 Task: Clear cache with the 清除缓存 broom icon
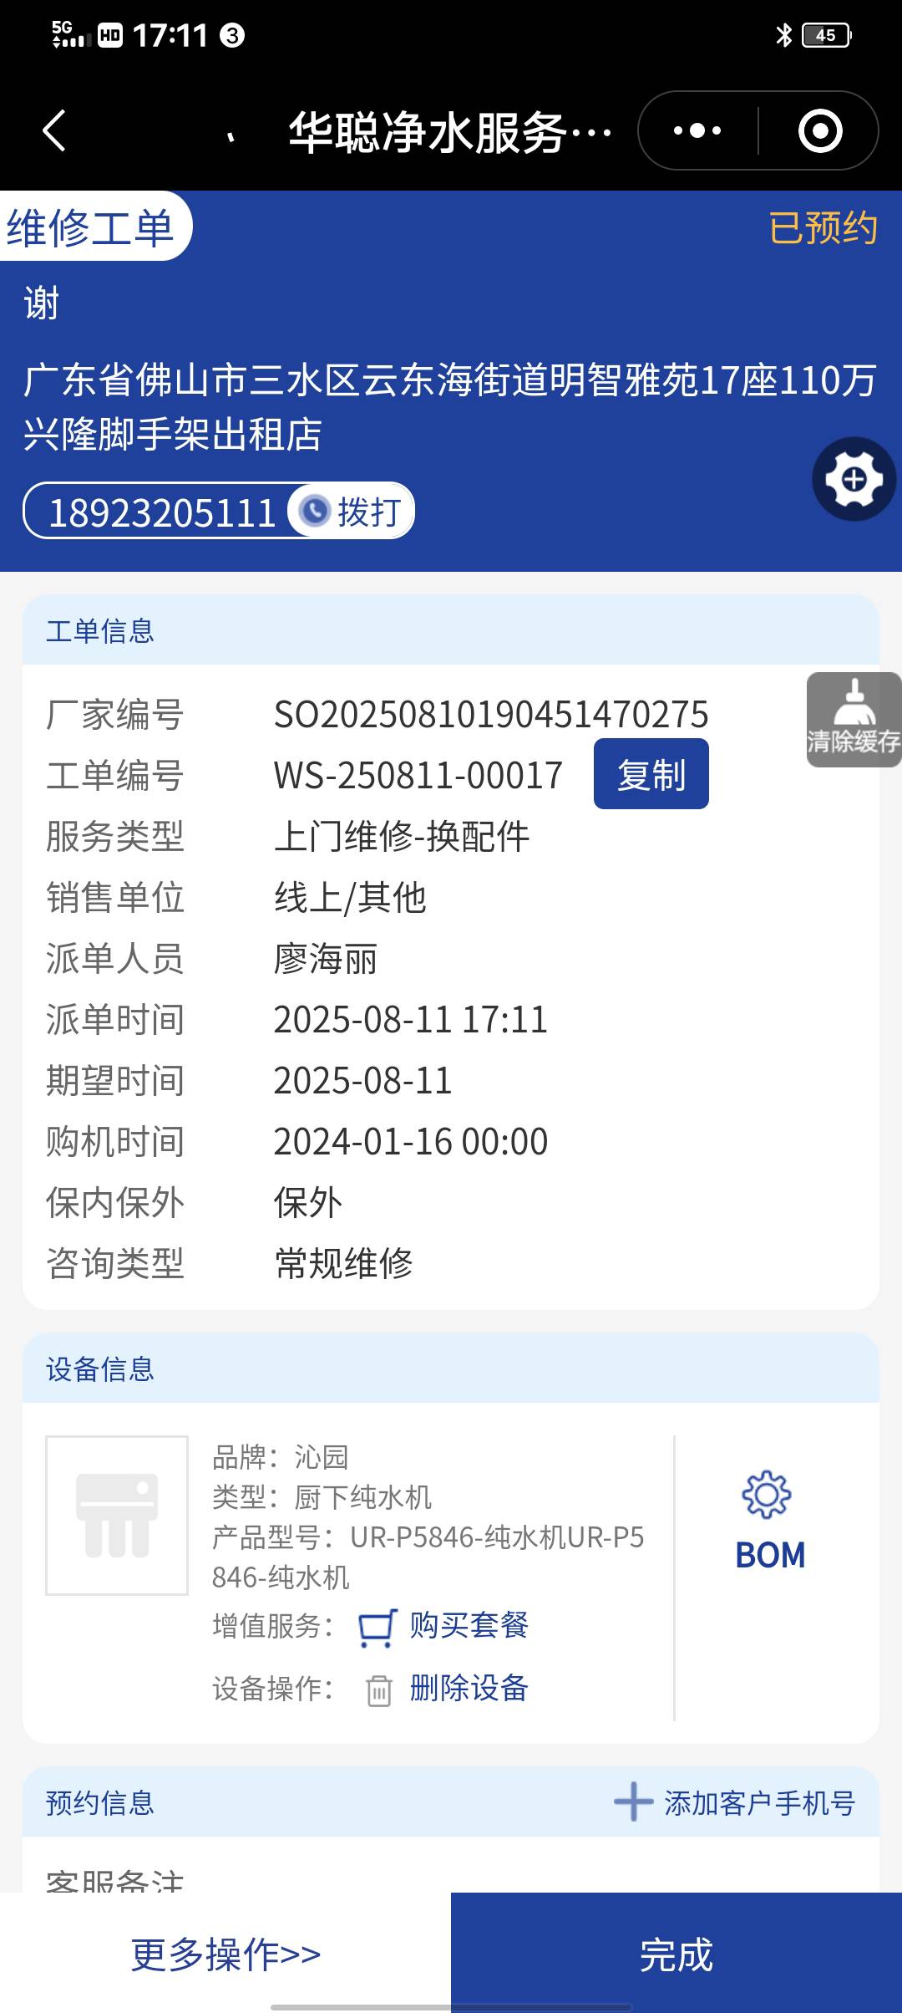pos(854,719)
